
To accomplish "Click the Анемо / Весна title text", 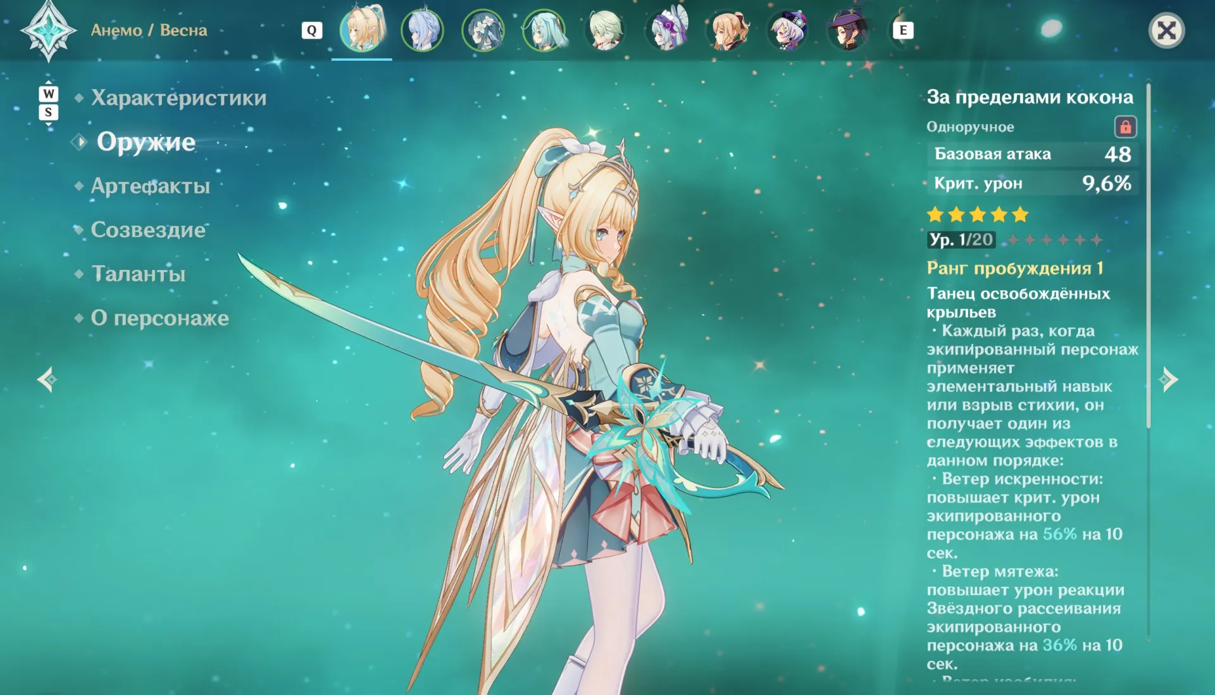I will click(149, 30).
